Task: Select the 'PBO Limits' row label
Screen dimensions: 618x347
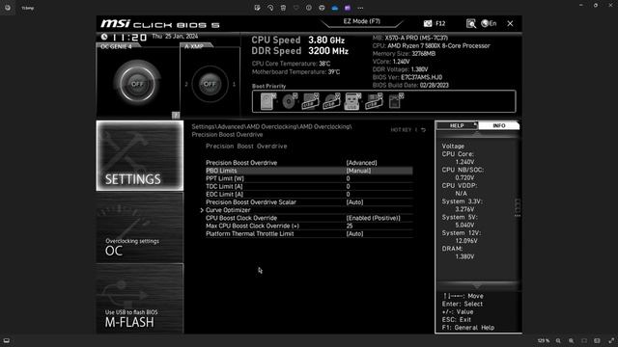Action: click(221, 171)
